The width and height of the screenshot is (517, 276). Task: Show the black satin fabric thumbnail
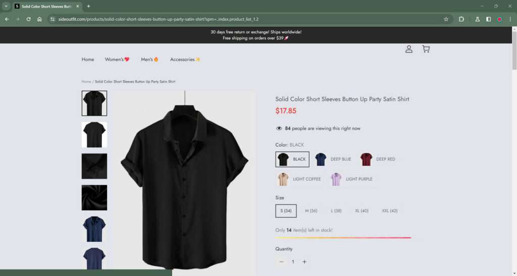pyautogui.click(x=94, y=198)
